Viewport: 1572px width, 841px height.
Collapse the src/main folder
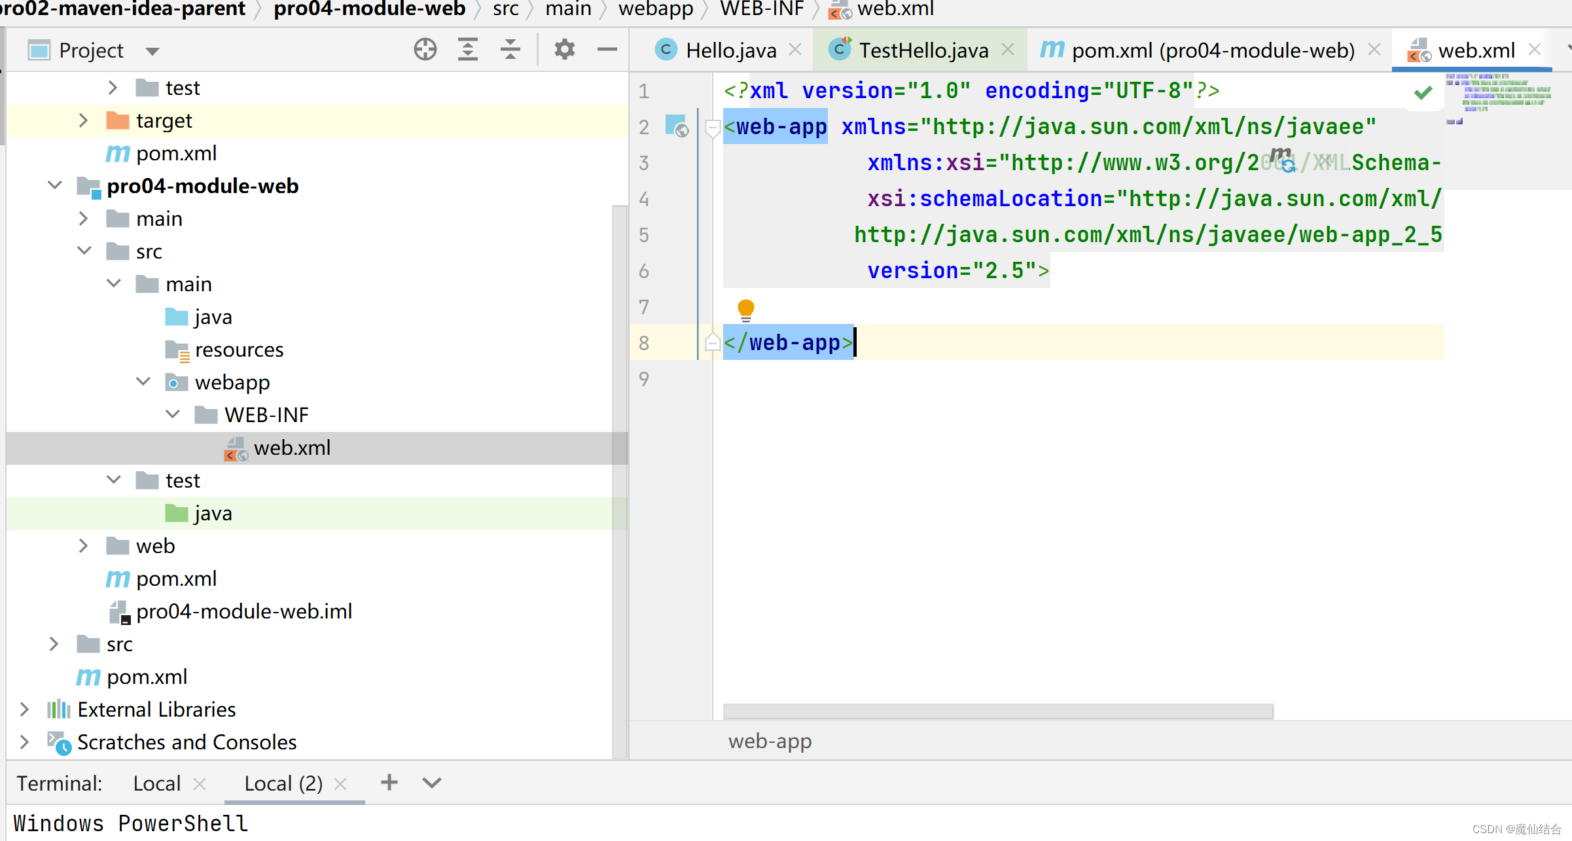pos(114,284)
